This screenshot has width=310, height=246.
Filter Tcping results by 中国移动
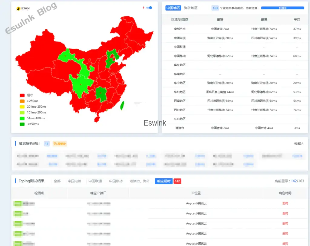pyautogui.click(x=116, y=181)
